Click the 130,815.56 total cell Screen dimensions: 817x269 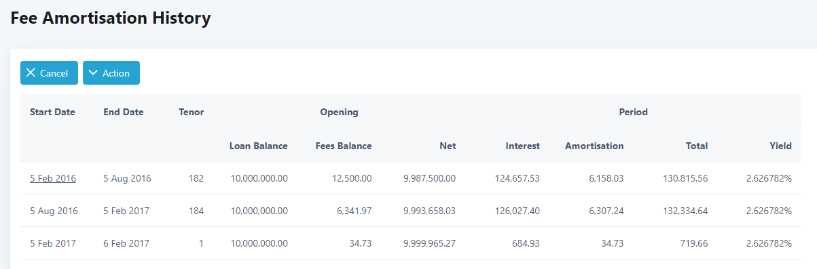click(685, 178)
